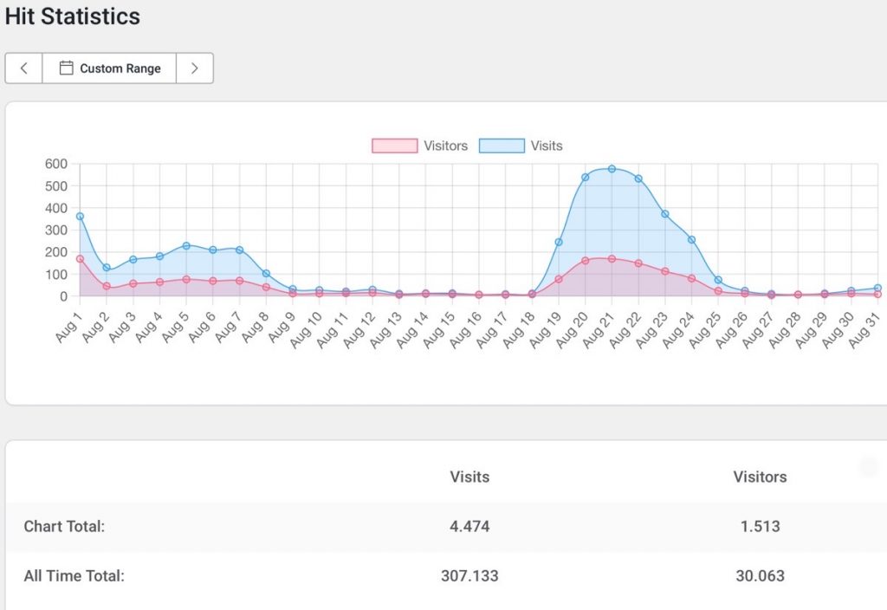Image resolution: width=887 pixels, height=610 pixels.
Task: Click the blue Visits legend color box
Action: pyautogui.click(x=502, y=146)
